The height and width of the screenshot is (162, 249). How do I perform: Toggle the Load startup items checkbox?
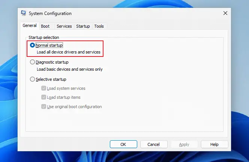click(x=43, y=97)
